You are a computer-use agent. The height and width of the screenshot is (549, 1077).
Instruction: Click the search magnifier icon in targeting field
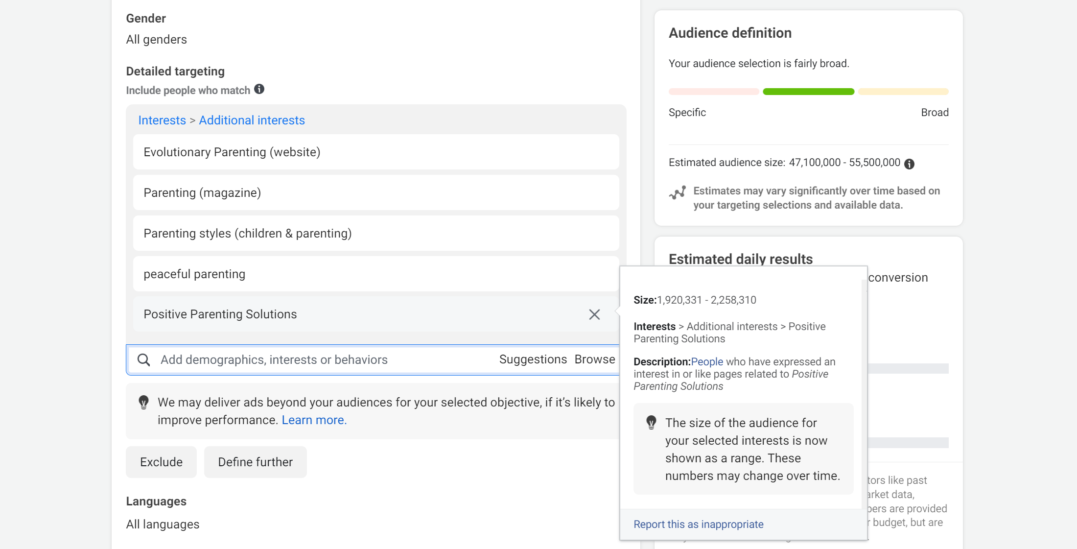pos(143,359)
